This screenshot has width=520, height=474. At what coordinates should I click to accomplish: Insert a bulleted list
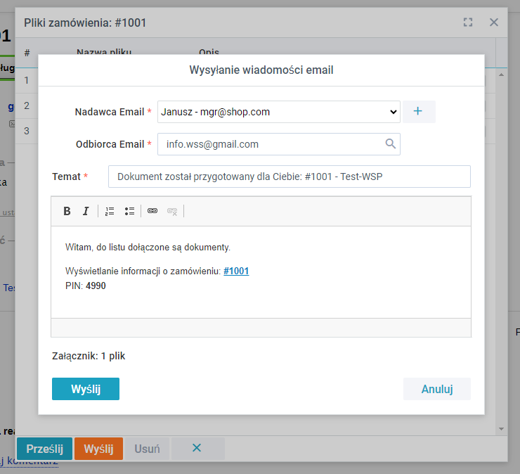[129, 211]
